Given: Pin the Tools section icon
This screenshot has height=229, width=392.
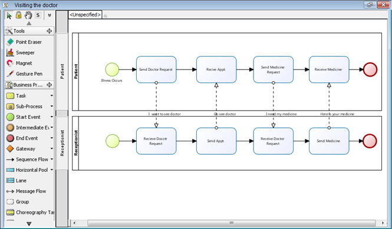Looking at the screenshot, I should pyautogui.click(x=50, y=31).
